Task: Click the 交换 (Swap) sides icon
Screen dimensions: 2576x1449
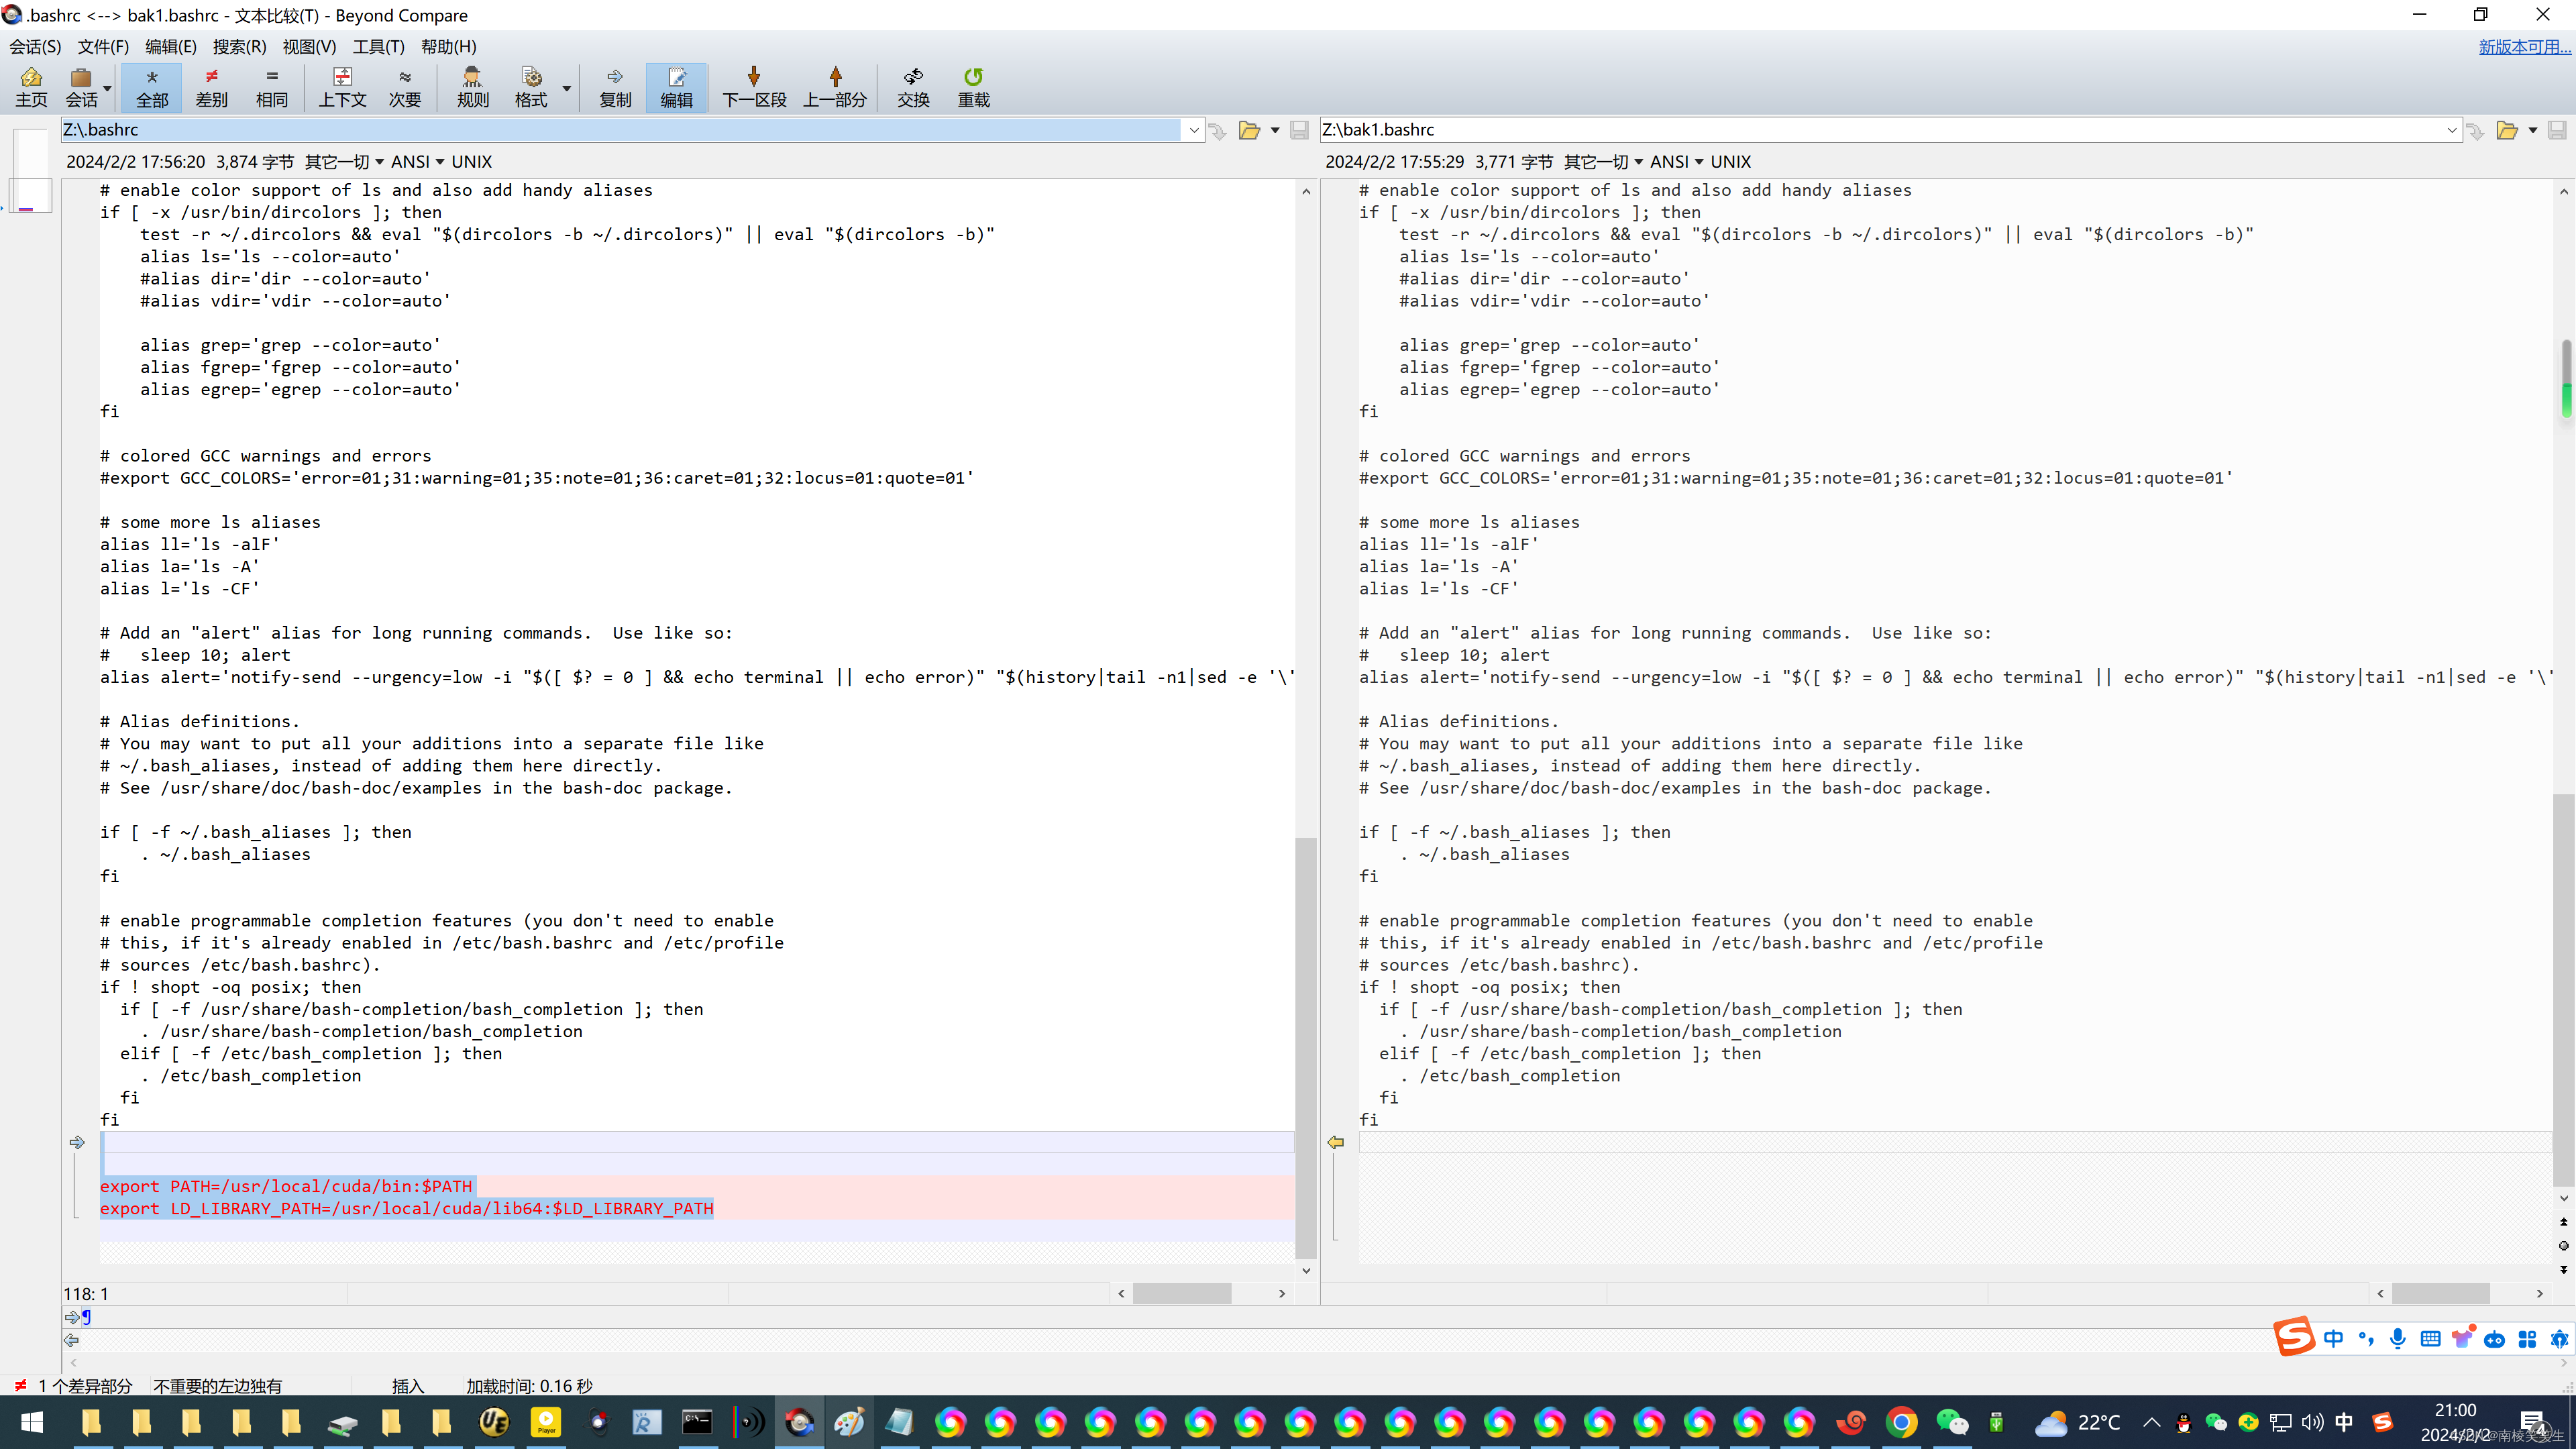Action: (913, 87)
